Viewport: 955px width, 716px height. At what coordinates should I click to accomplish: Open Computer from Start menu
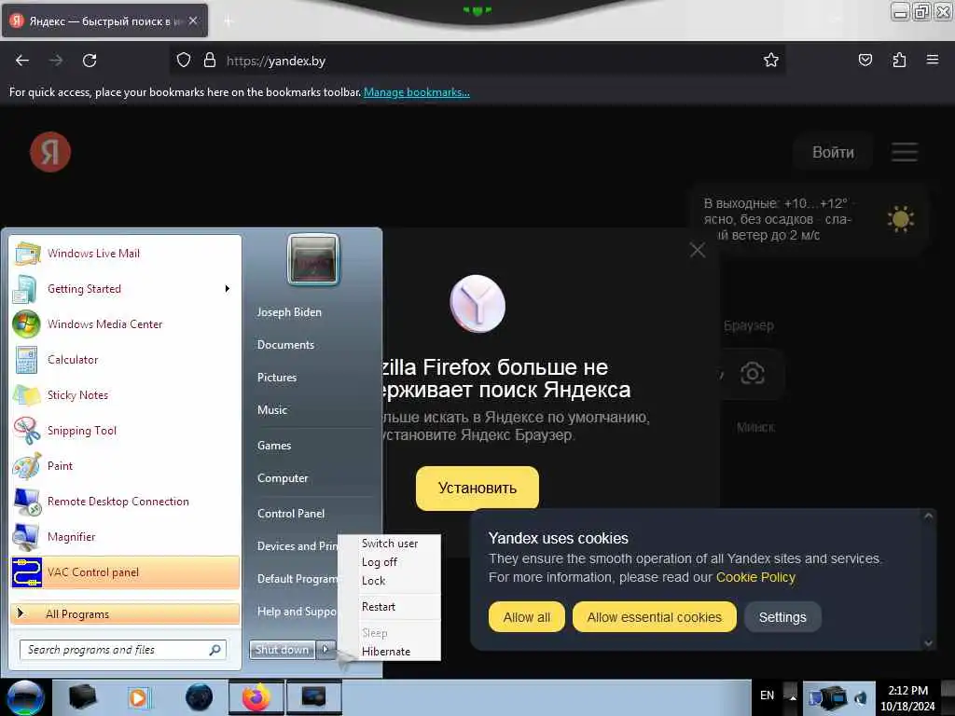click(x=283, y=478)
